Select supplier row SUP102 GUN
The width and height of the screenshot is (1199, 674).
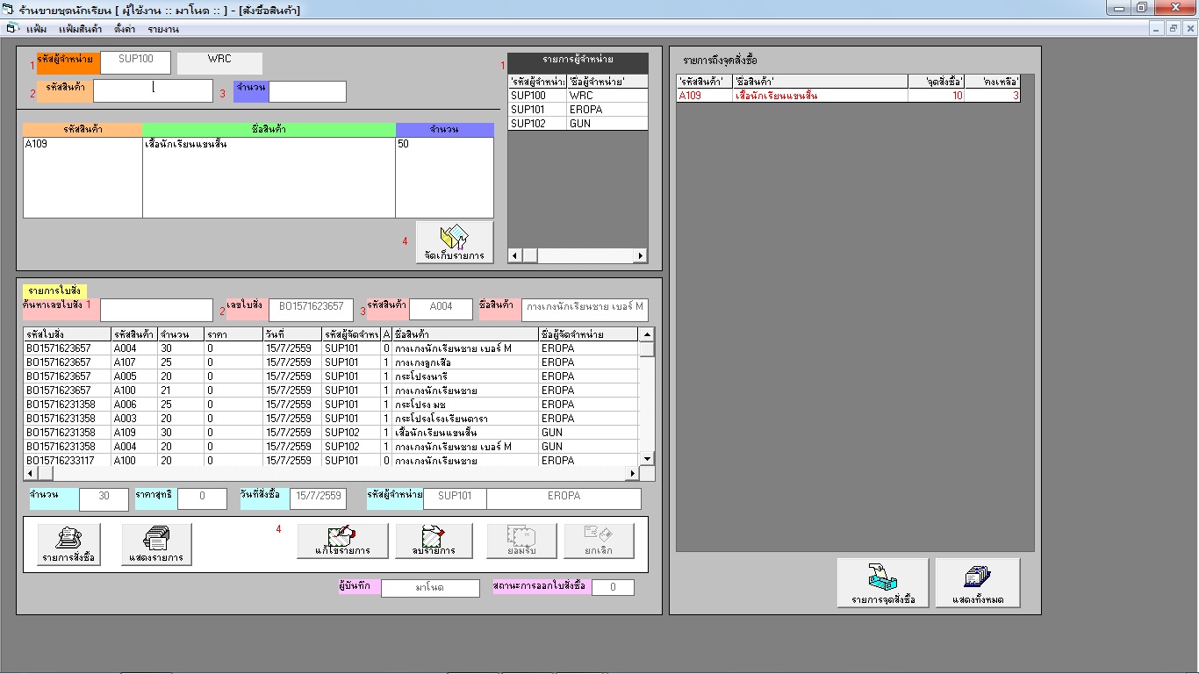click(578, 124)
